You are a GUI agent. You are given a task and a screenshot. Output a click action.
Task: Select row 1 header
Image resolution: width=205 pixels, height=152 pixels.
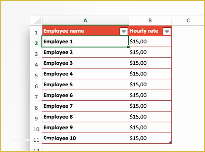(x=36, y=31)
